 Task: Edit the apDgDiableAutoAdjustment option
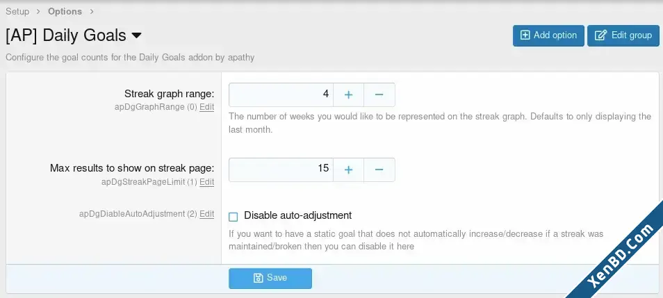[x=207, y=214]
